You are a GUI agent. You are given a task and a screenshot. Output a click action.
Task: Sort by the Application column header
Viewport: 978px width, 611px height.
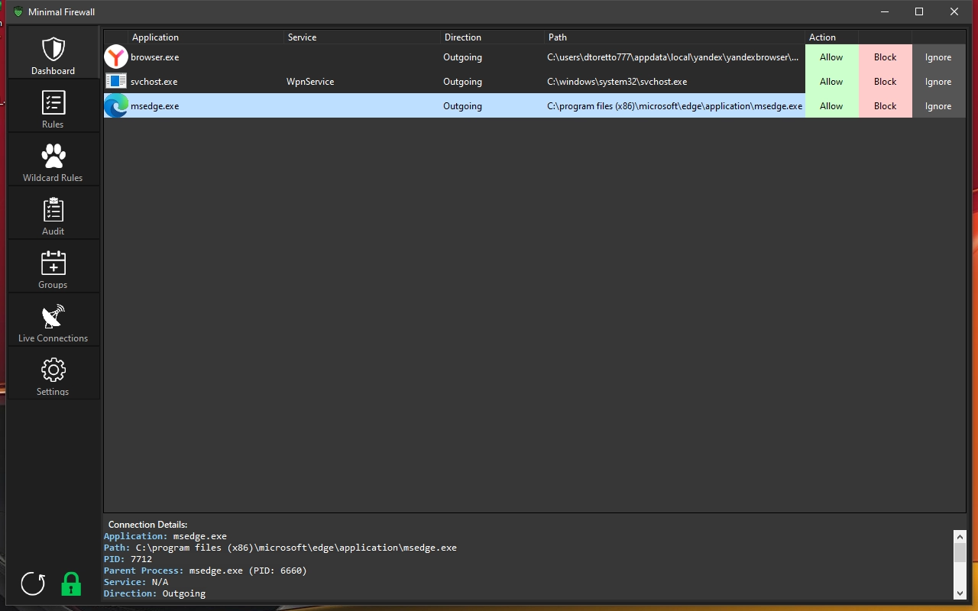(x=206, y=37)
